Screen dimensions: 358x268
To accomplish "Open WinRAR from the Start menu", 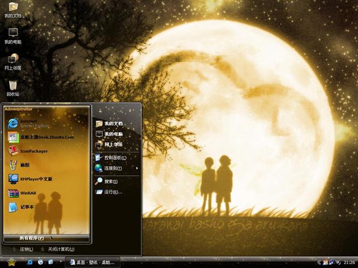I will 25,193.
